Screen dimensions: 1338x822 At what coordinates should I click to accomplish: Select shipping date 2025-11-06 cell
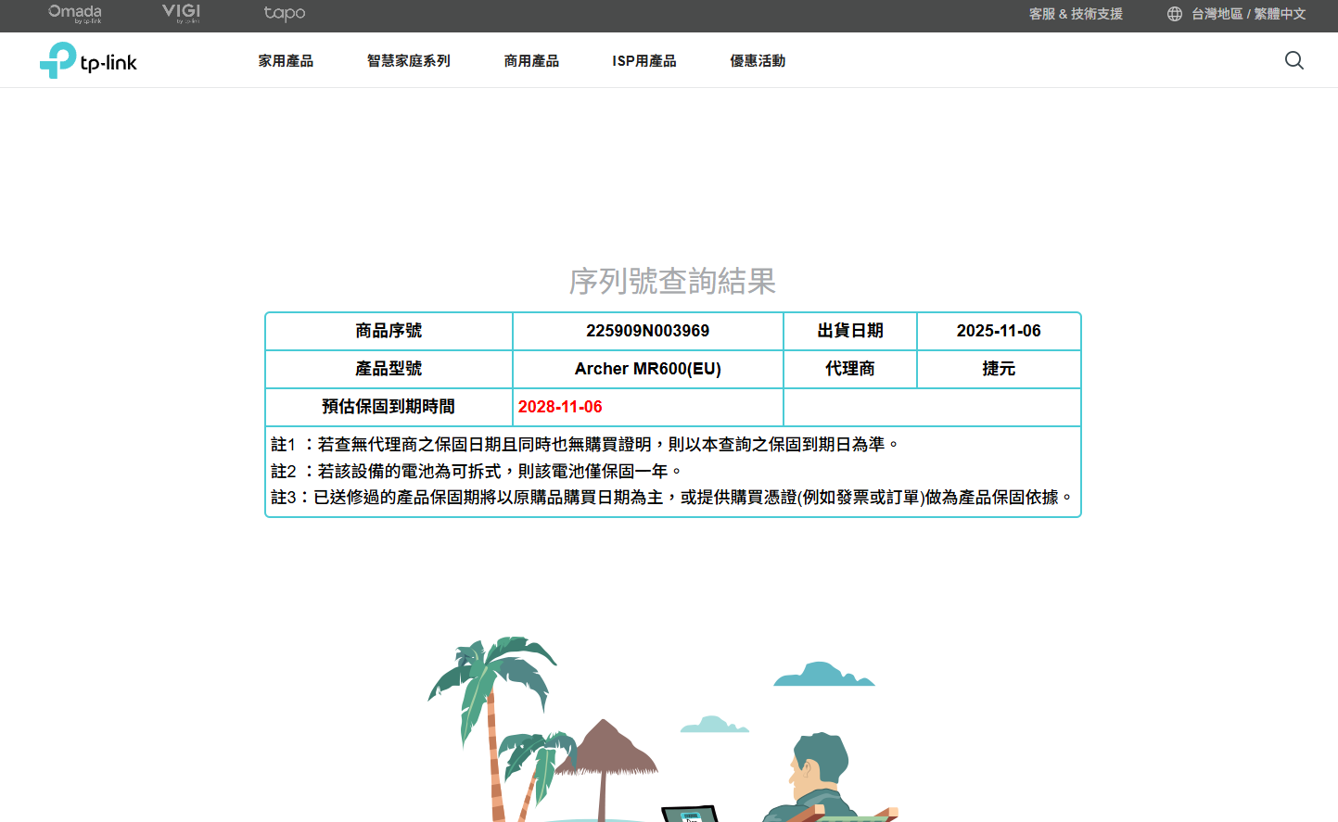pyautogui.click(x=999, y=331)
